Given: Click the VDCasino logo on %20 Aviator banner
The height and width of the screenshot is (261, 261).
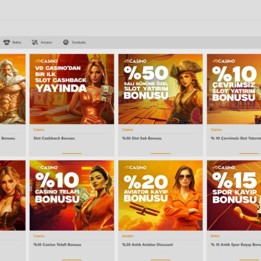Looking at the screenshot, I should [x=135, y=168].
